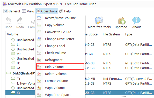The width and height of the screenshot is (154, 98).
Task: Click the Hide Volume icon
Action: 39,67
